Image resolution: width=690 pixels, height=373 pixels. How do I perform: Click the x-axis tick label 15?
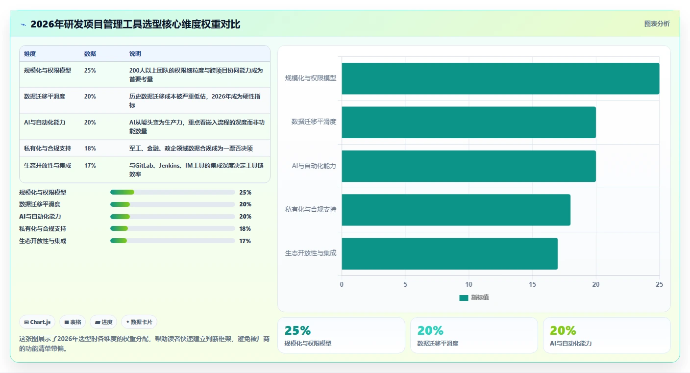tap(532, 284)
